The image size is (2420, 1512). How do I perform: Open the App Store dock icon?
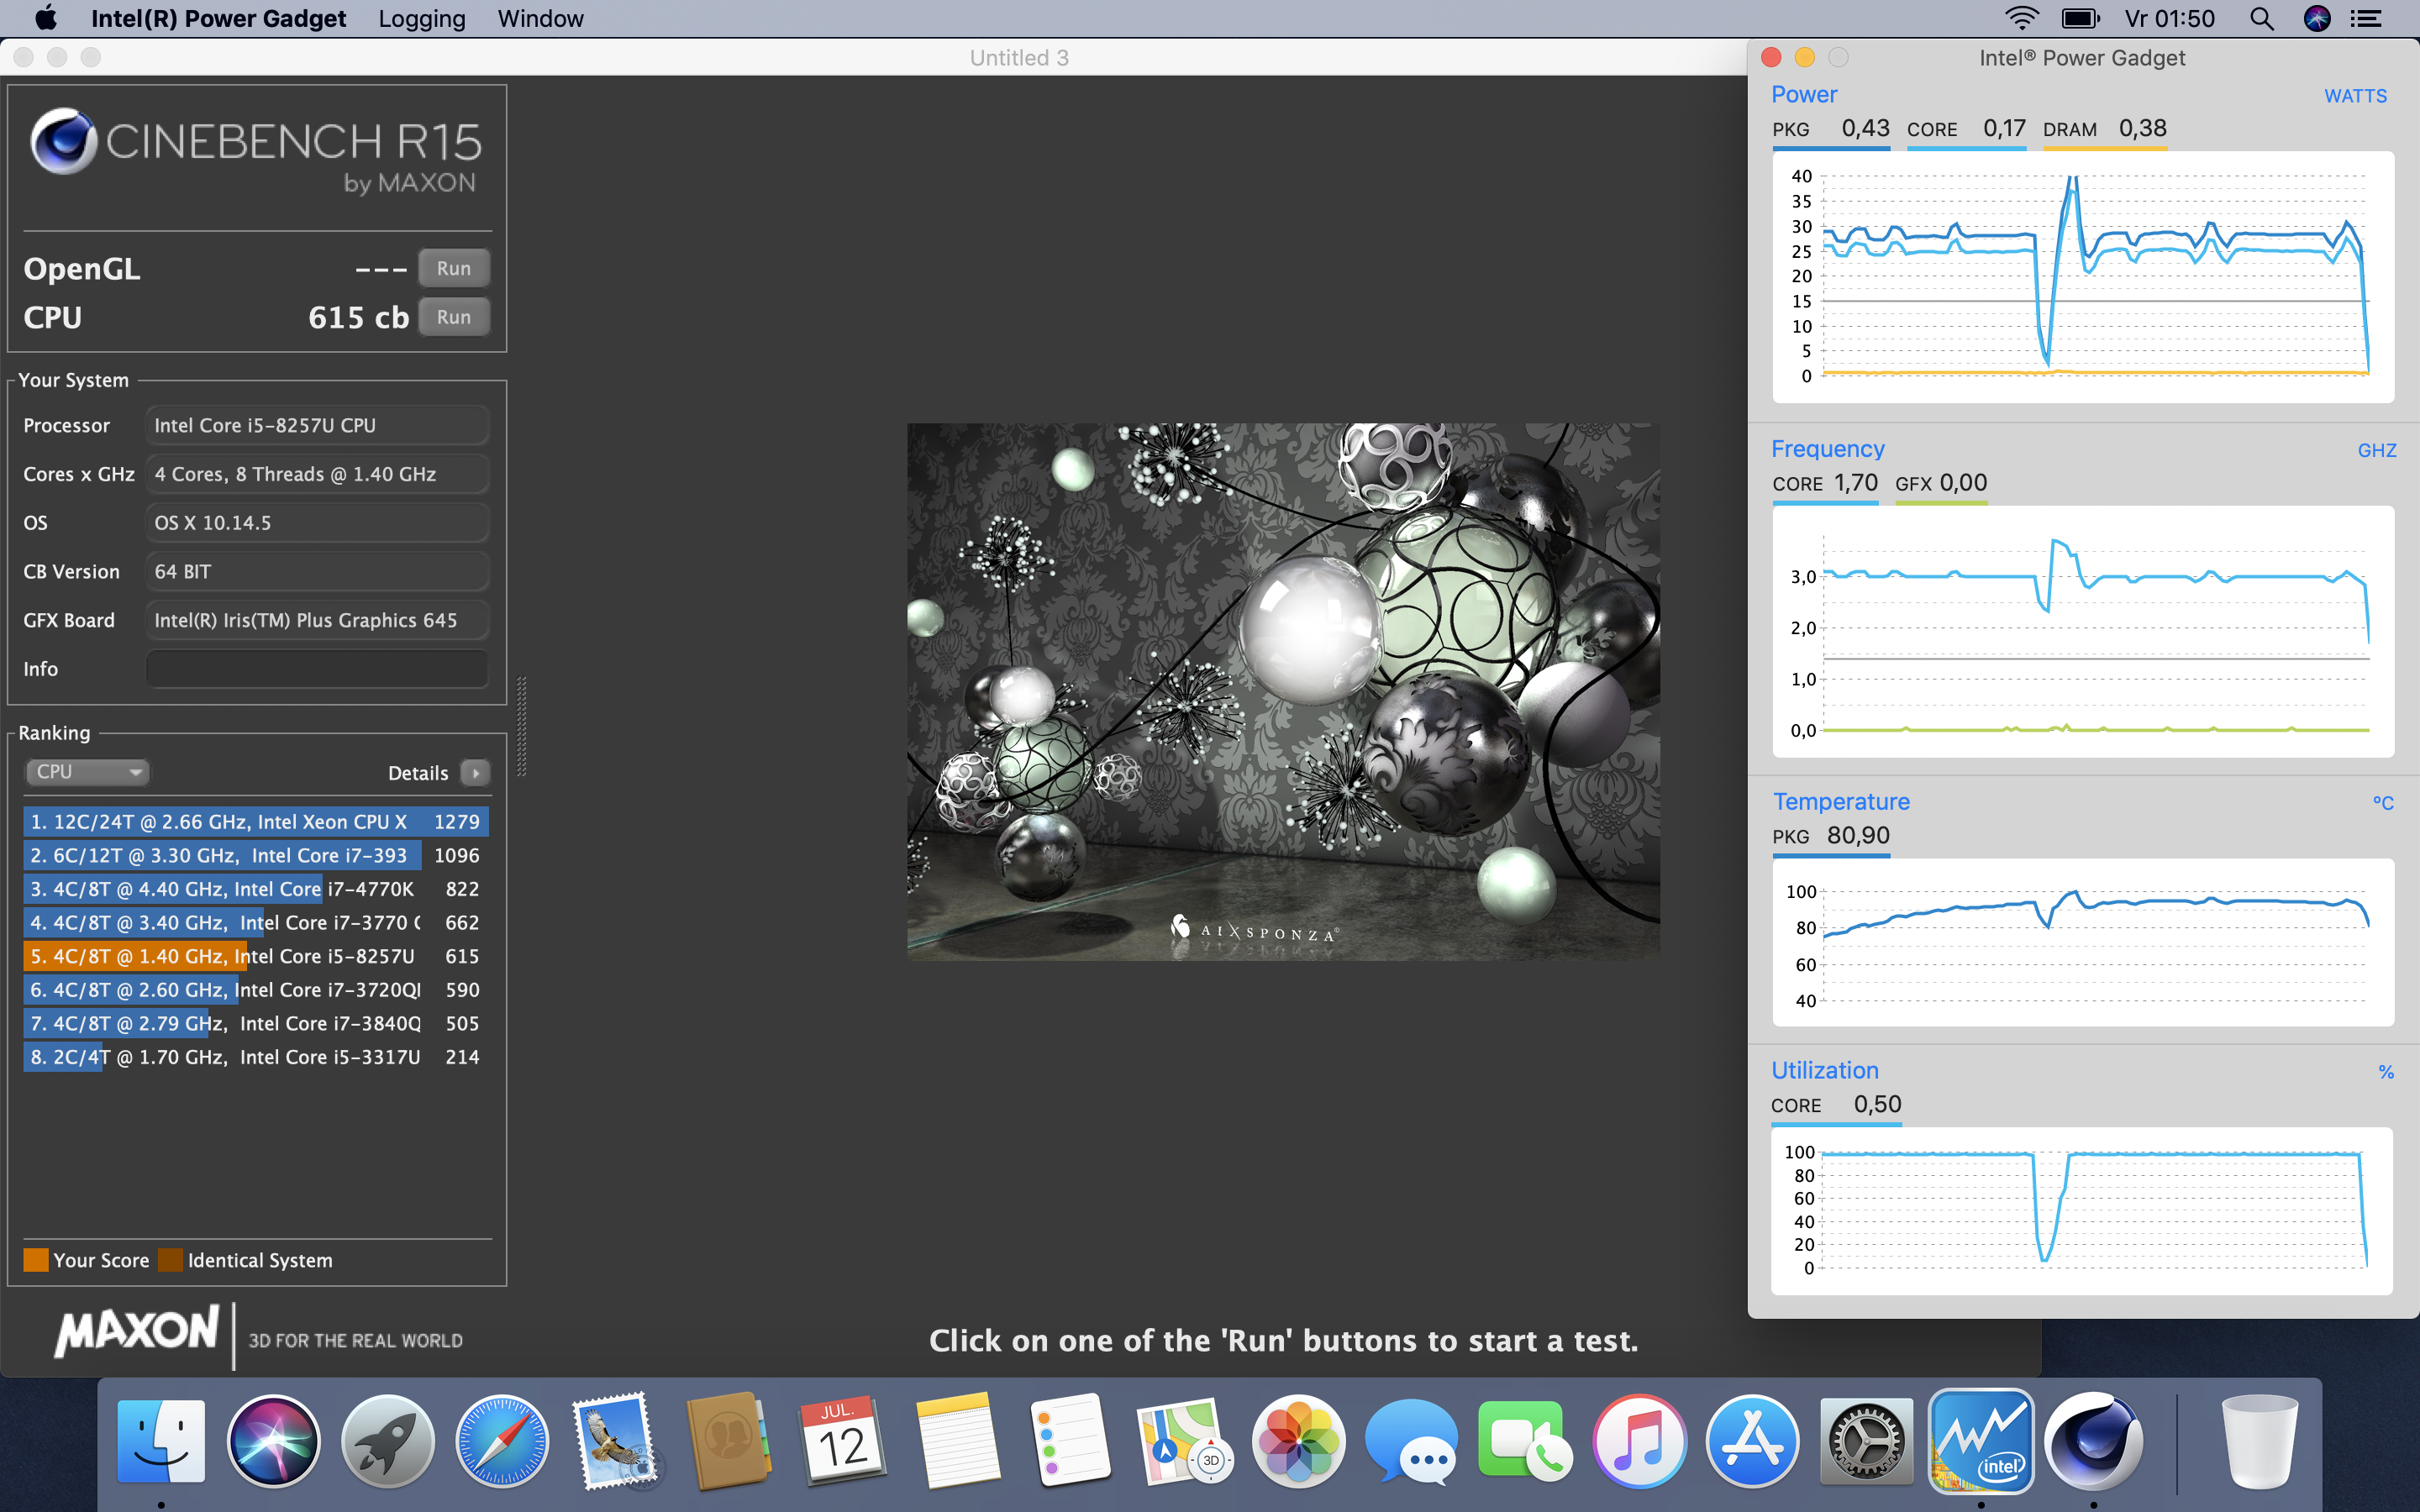click(x=1752, y=1441)
